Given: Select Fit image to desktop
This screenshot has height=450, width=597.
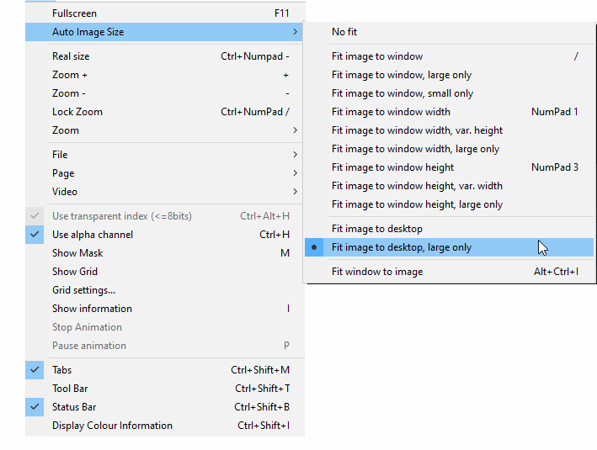Looking at the screenshot, I should click(x=377, y=229).
